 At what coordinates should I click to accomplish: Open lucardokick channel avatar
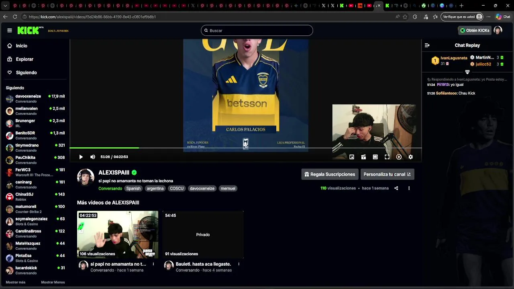[10, 270]
